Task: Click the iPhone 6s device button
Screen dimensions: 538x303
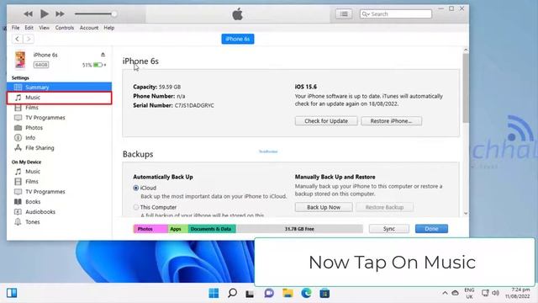Action: click(237, 39)
